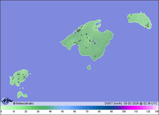Click the 130 value on the scale

[x=156, y=112]
